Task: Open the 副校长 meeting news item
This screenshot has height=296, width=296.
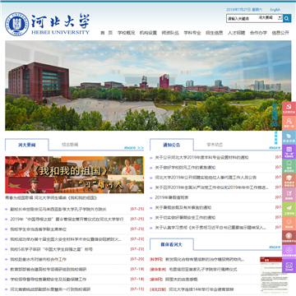Action: tap(58, 209)
